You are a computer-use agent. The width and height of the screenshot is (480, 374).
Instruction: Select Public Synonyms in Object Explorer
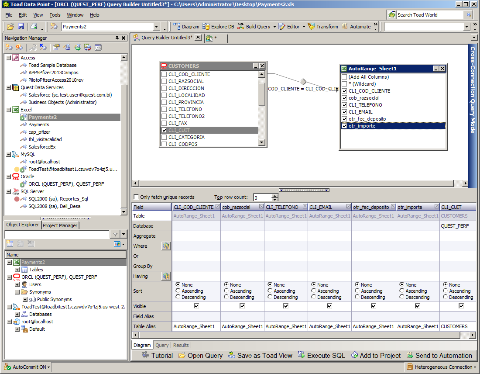point(55,299)
